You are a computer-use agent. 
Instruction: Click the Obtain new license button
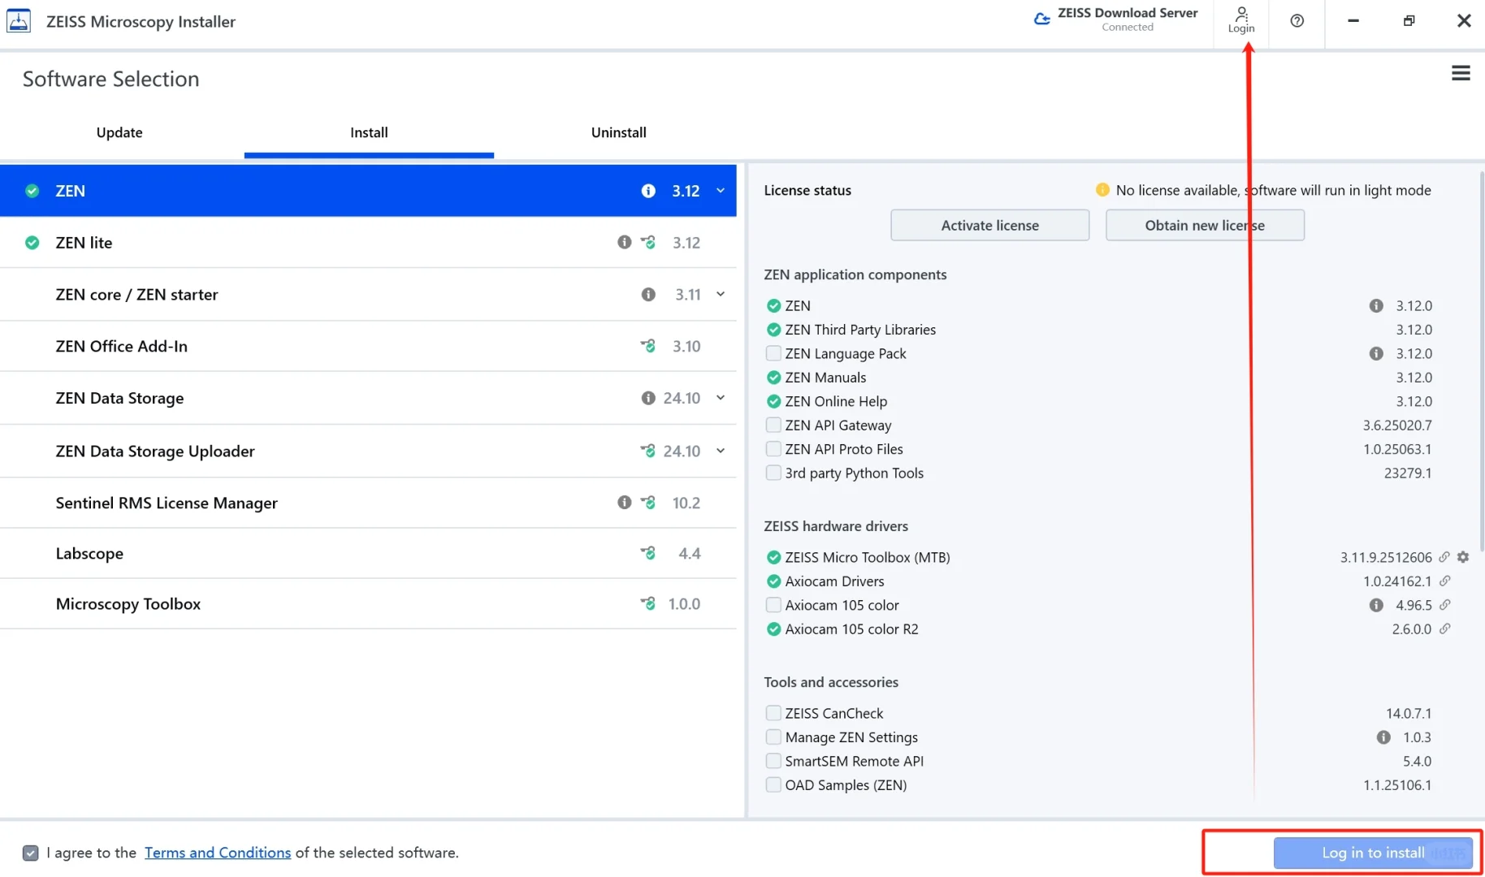1205,225
